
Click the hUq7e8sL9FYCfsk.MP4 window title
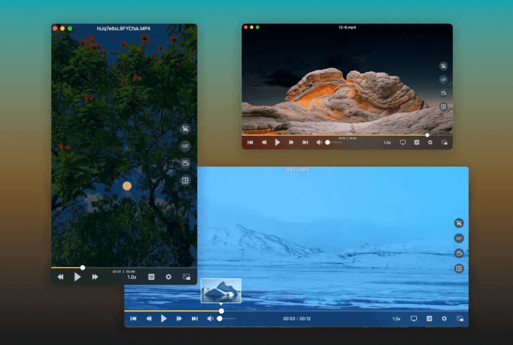point(124,29)
